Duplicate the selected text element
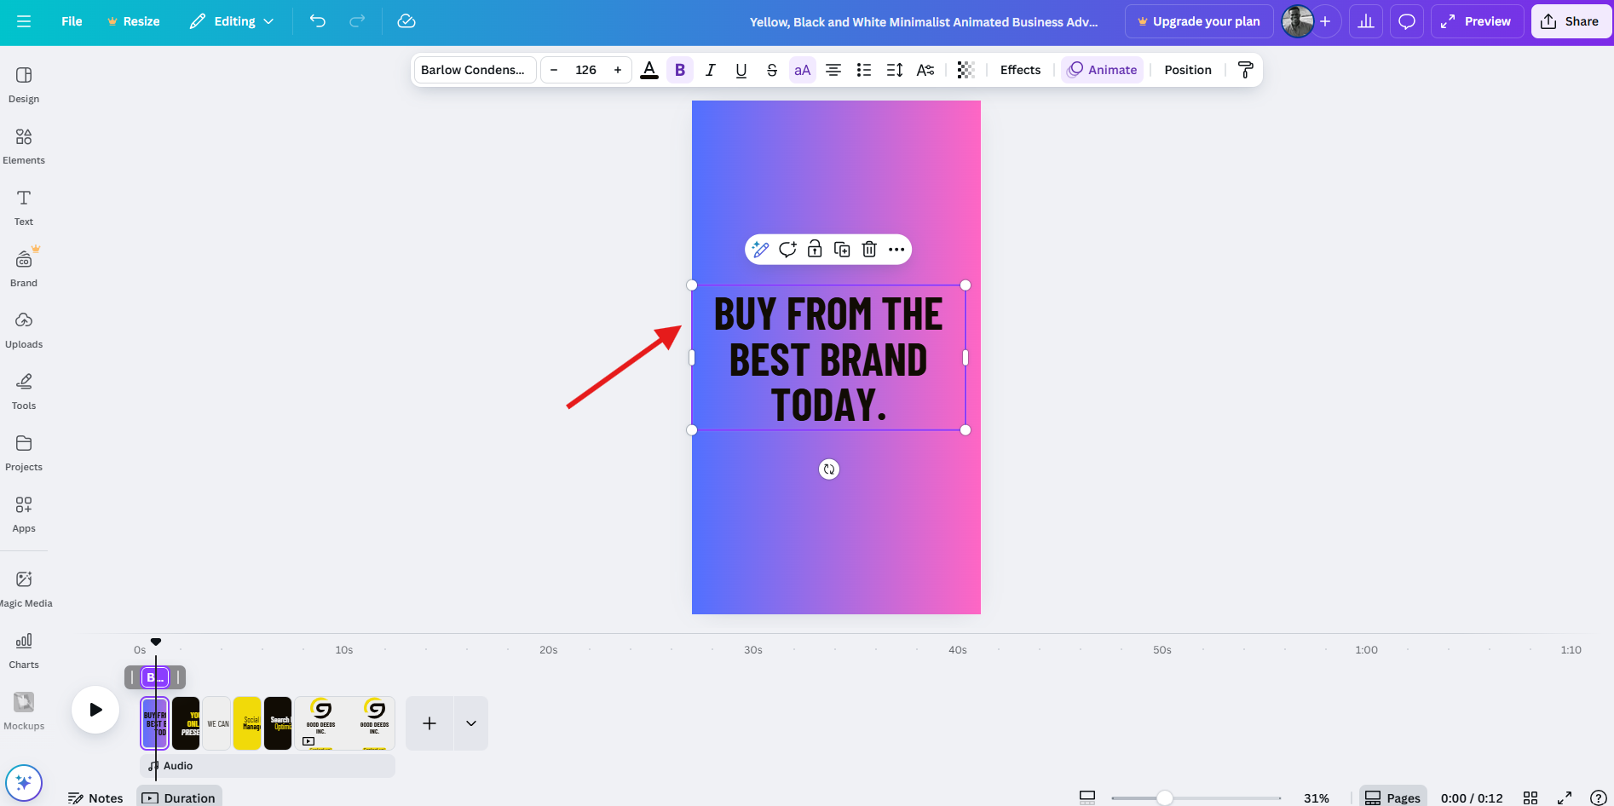Screen dimensions: 1614x806 (842, 249)
